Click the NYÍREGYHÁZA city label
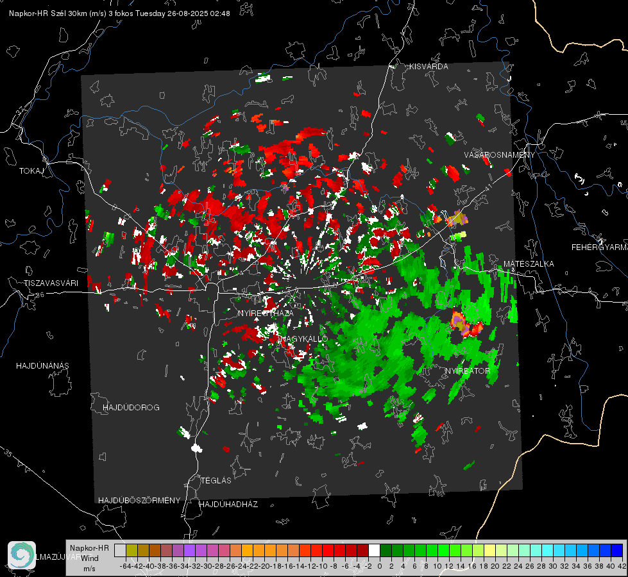Image resolution: width=628 pixels, height=577 pixels. coord(266,313)
